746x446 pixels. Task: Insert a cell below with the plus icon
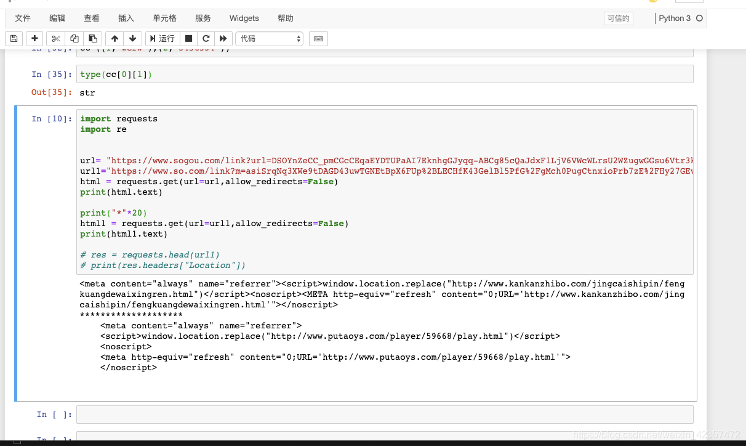click(34, 38)
